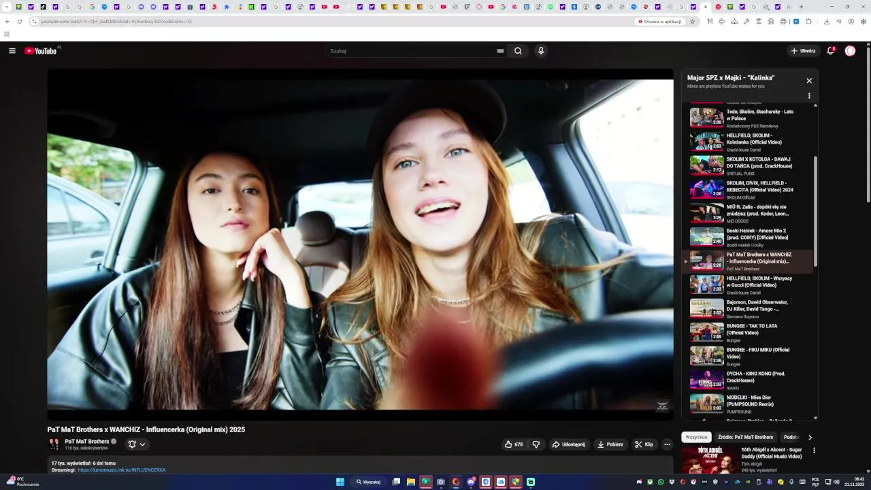Go to the YouTube home logo
871x490 pixels.
click(41, 51)
